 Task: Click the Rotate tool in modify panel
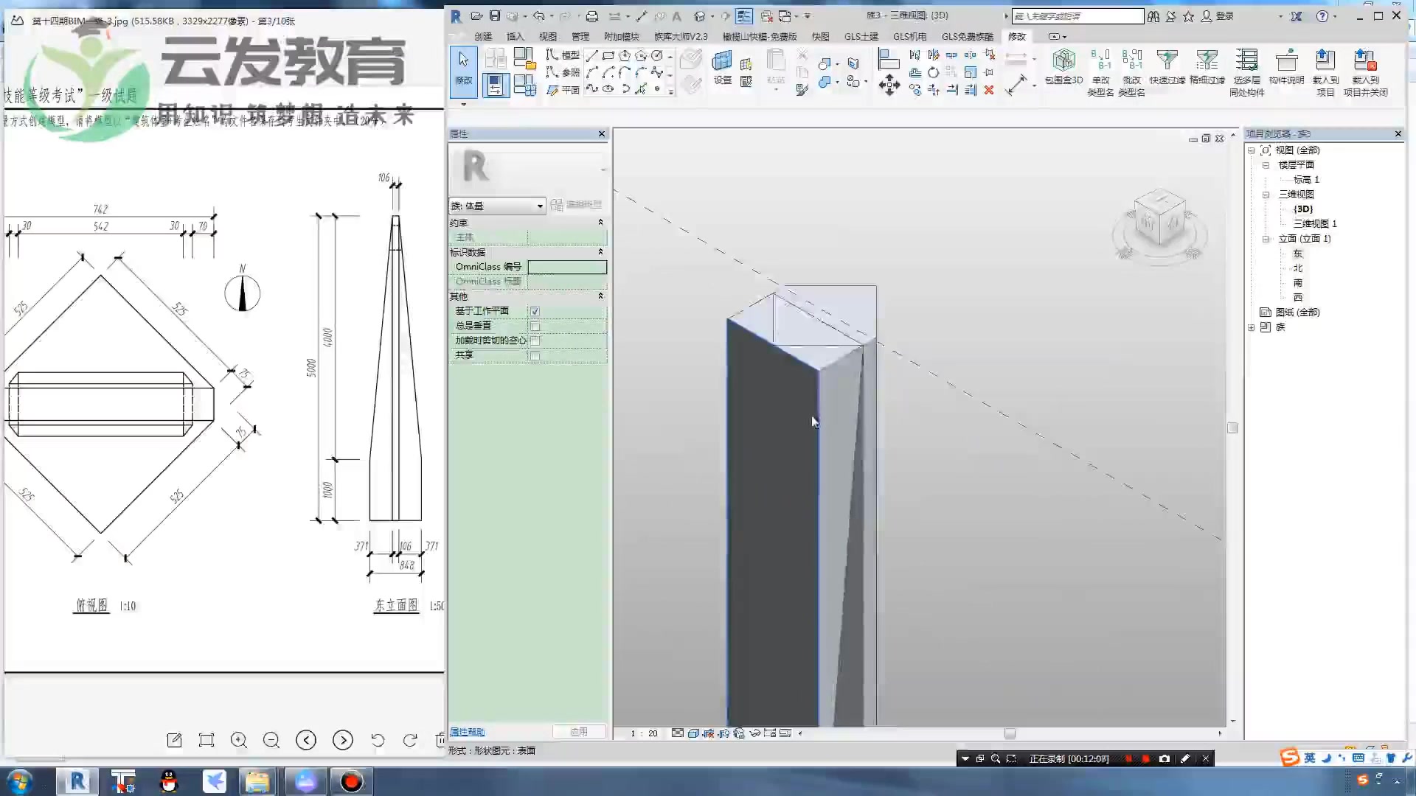934,73
